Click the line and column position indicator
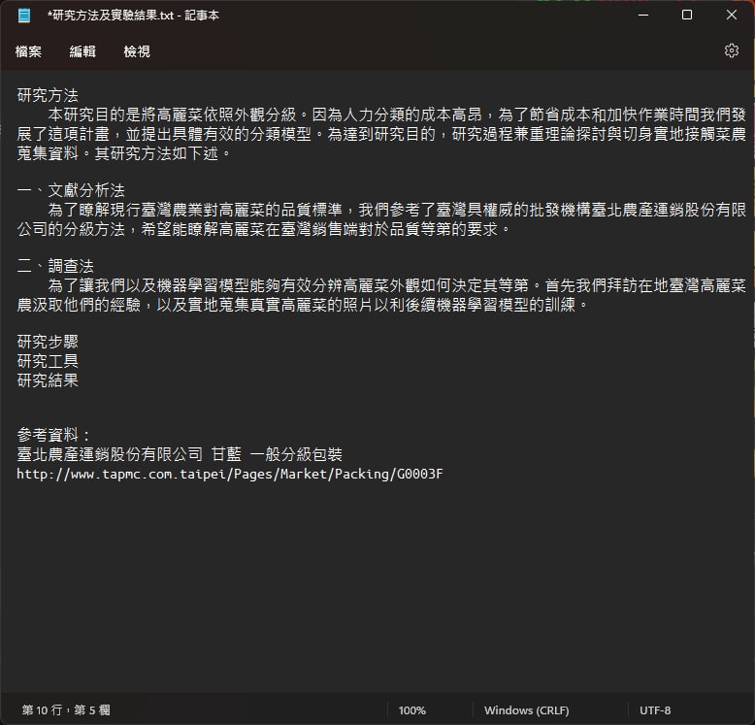The height and width of the screenshot is (725, 755). point(66,710)
